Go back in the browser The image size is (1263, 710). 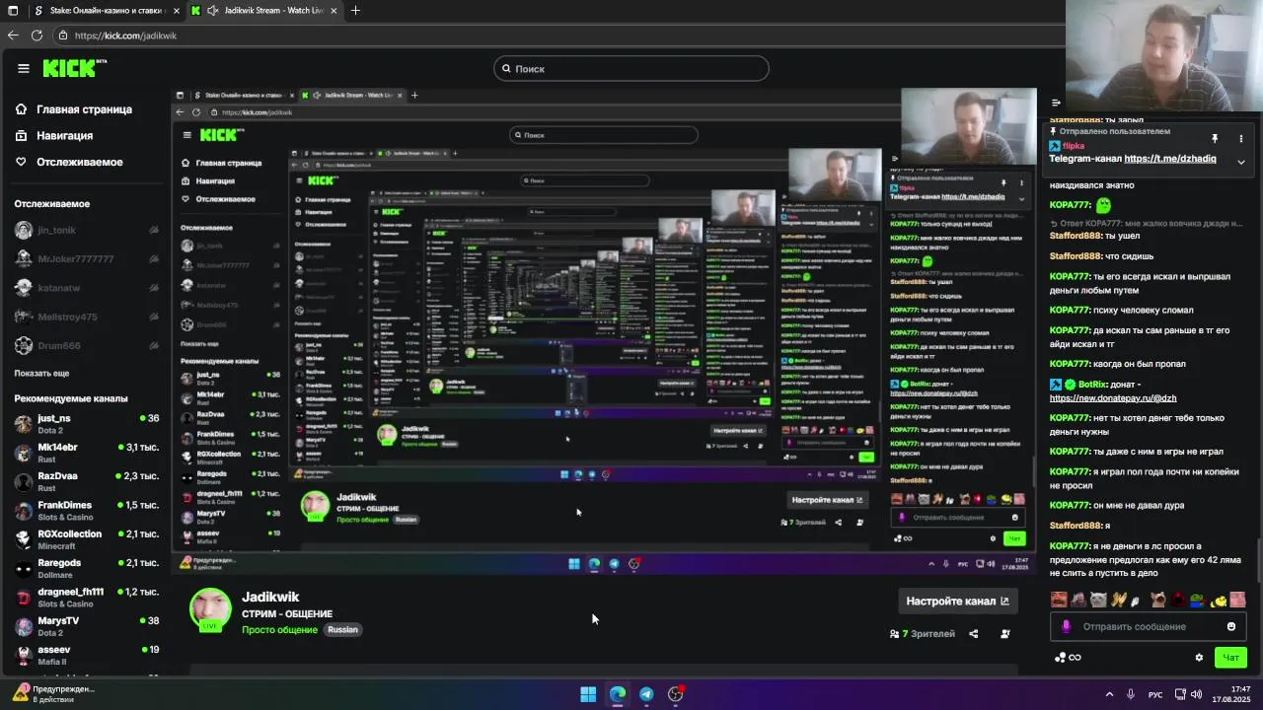13,35
